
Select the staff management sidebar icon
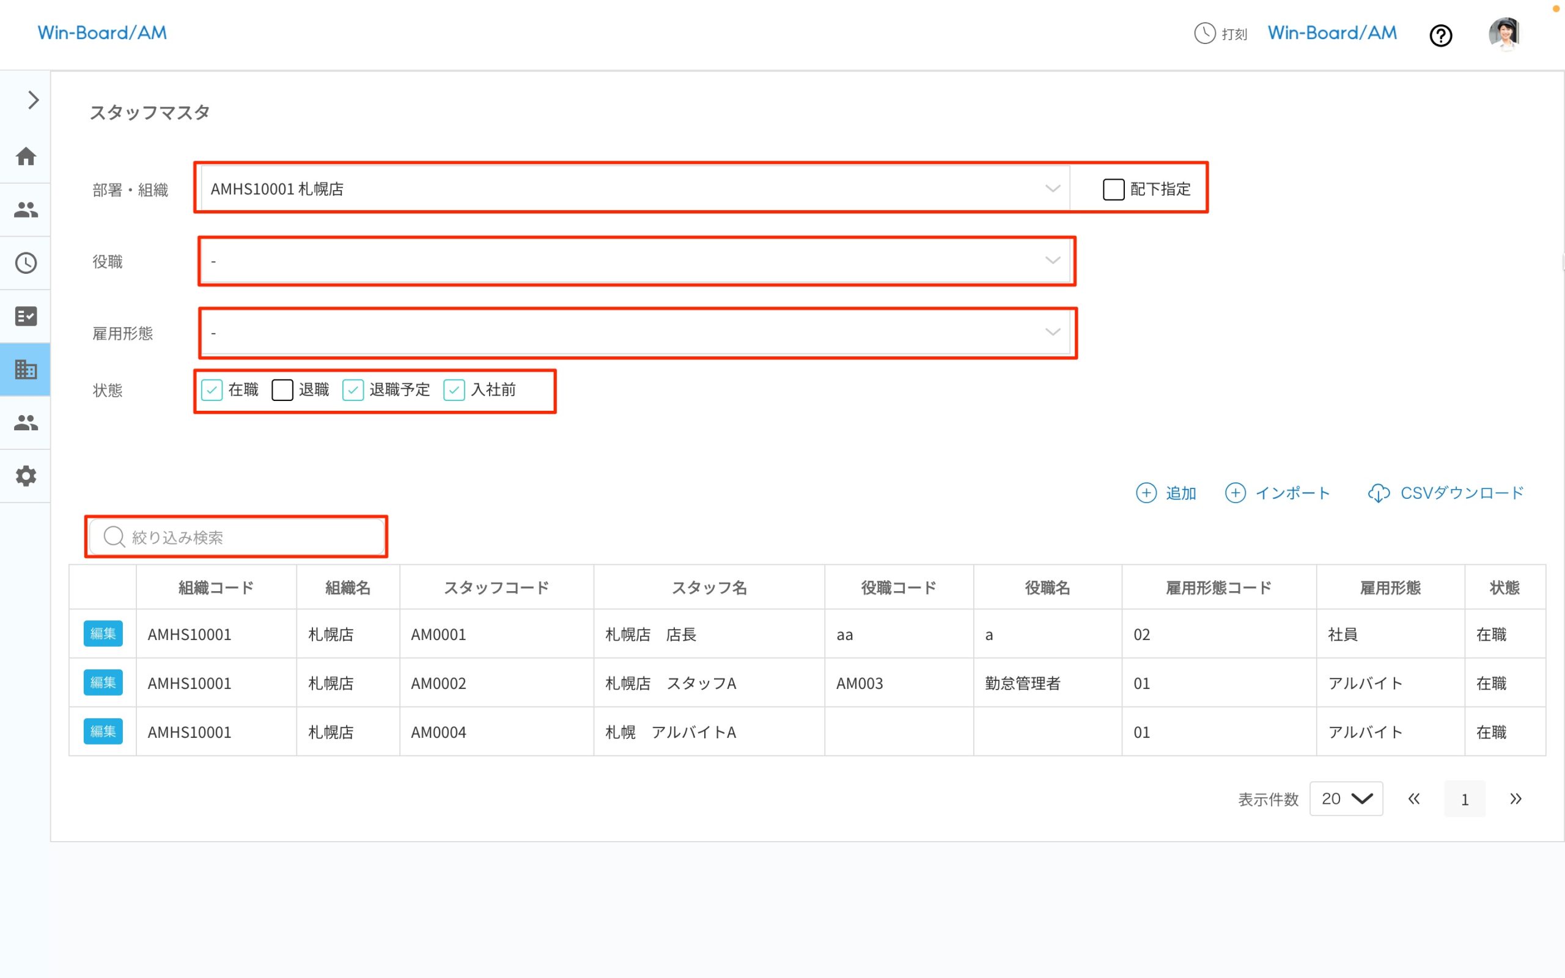(25, 209)
